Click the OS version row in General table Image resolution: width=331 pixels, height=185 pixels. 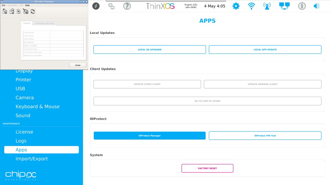53,42
